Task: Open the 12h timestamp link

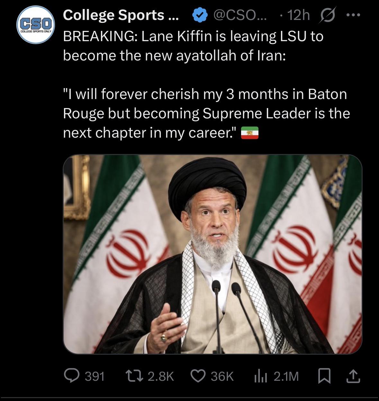Action: tap(298, 15)
